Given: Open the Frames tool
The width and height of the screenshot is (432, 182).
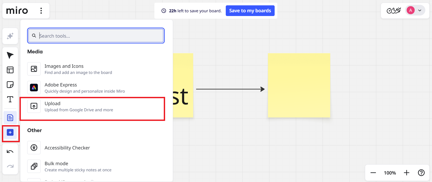Looking at the screenshot, I should 10,70.
